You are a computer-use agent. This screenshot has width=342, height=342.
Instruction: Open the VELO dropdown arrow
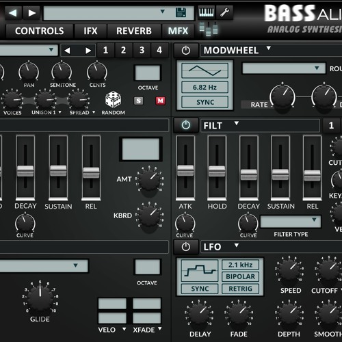(124, 329)
